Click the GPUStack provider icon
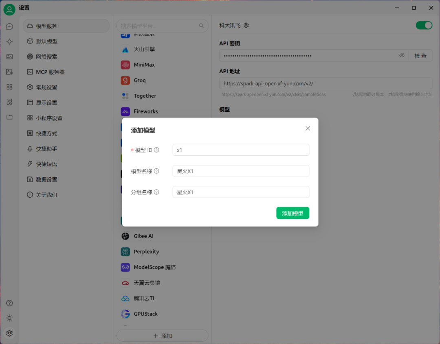The width and height of the screenshot is (440, 344). (125, 314)
